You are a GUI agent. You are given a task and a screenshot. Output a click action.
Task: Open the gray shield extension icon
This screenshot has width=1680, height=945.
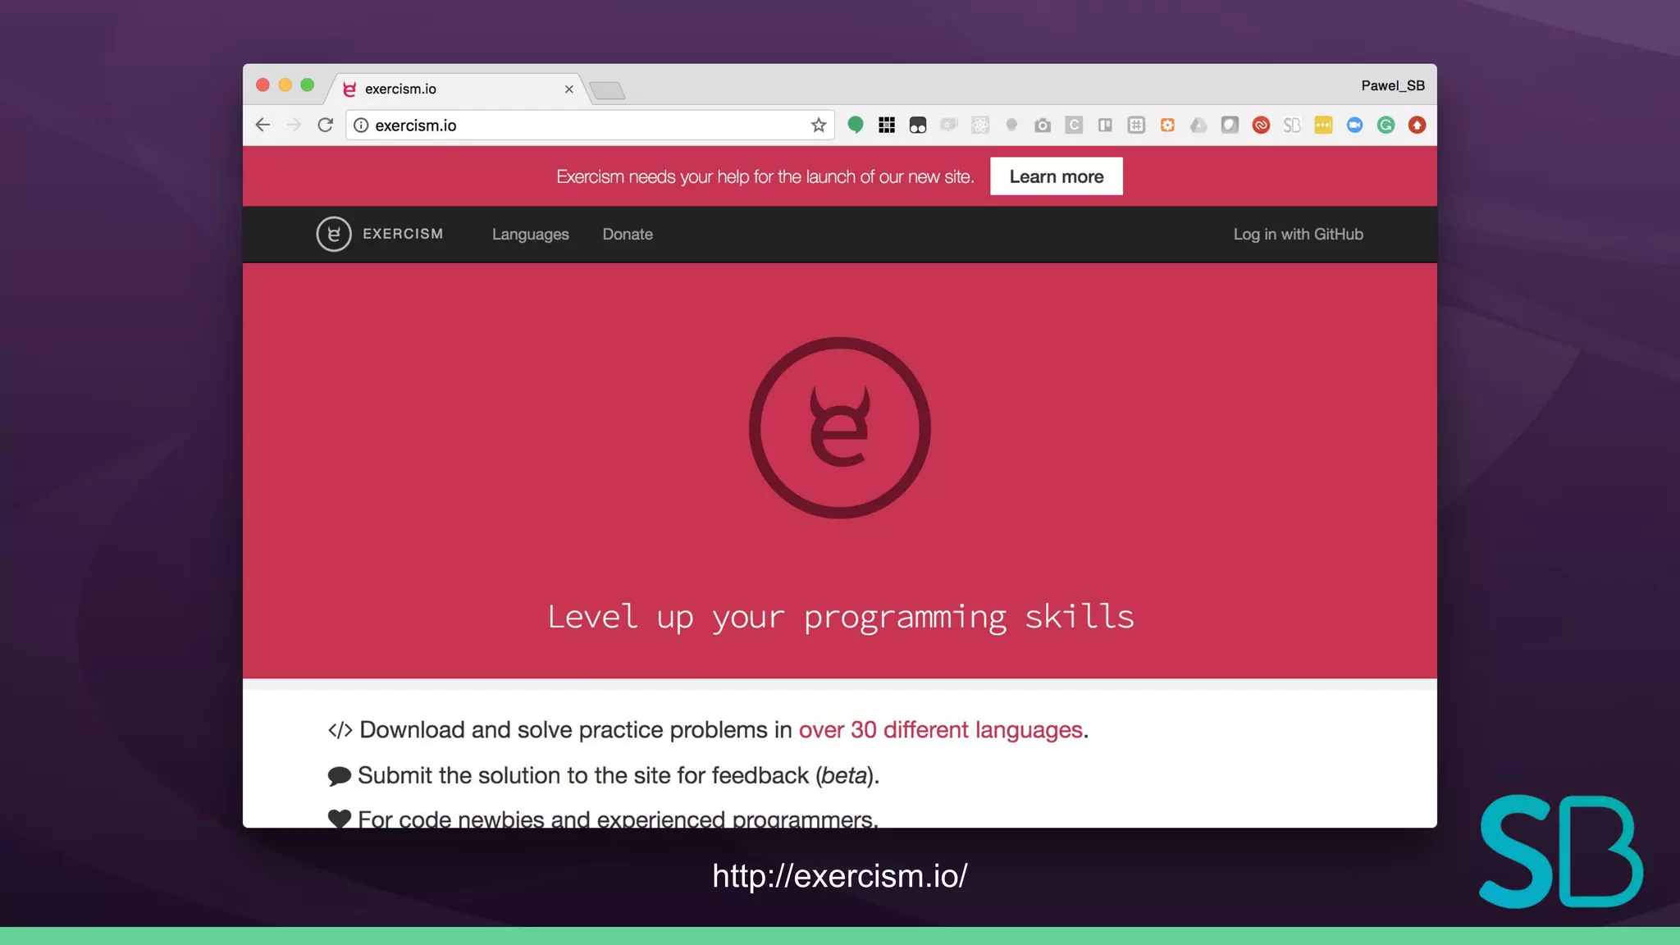(1230, 126)
